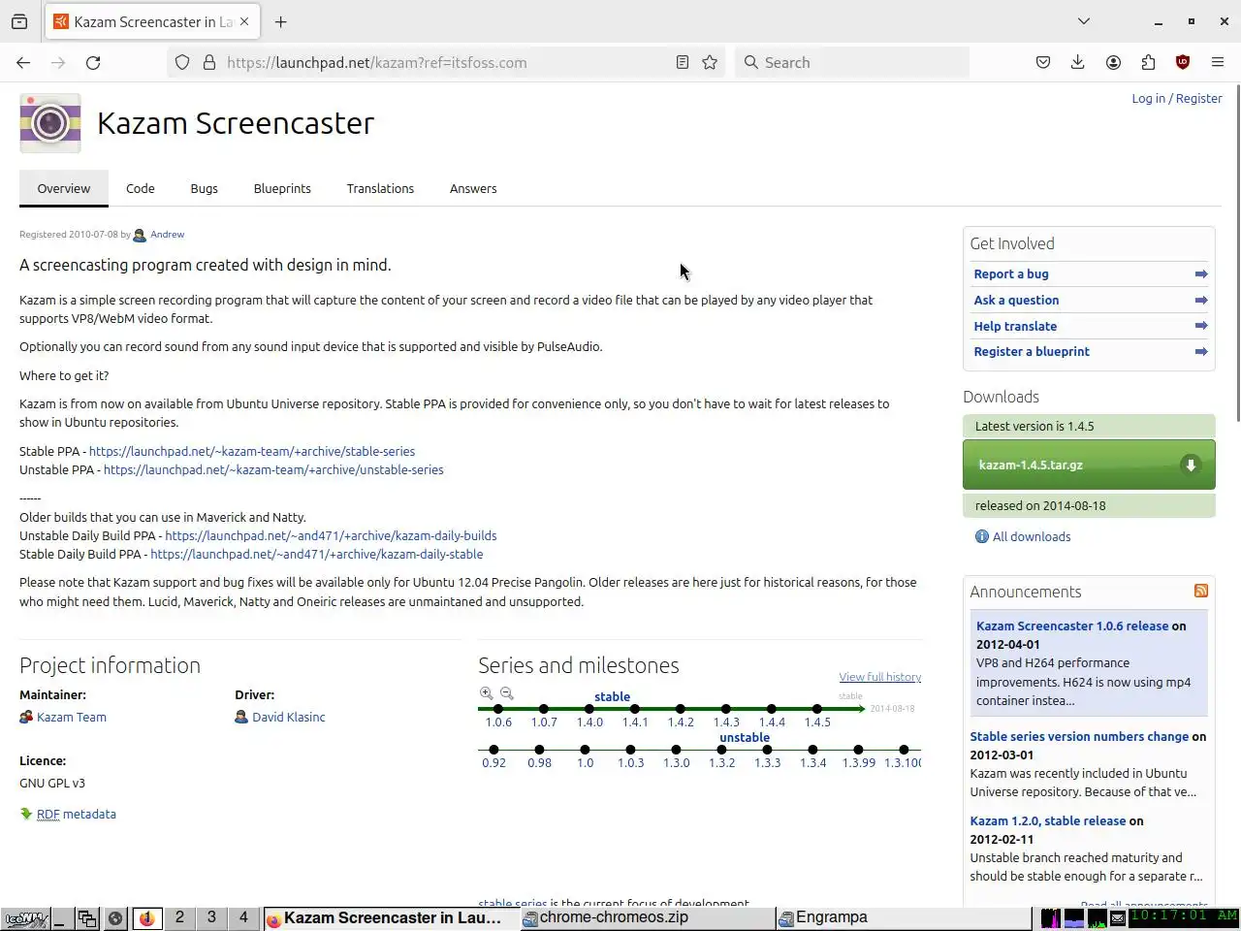
Task: Click the site security padlock icon
Action: pyautogui.click(x=208, y=62)
